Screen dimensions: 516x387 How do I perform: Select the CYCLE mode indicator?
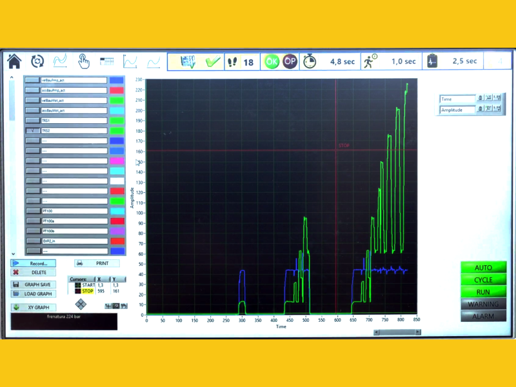483,280
